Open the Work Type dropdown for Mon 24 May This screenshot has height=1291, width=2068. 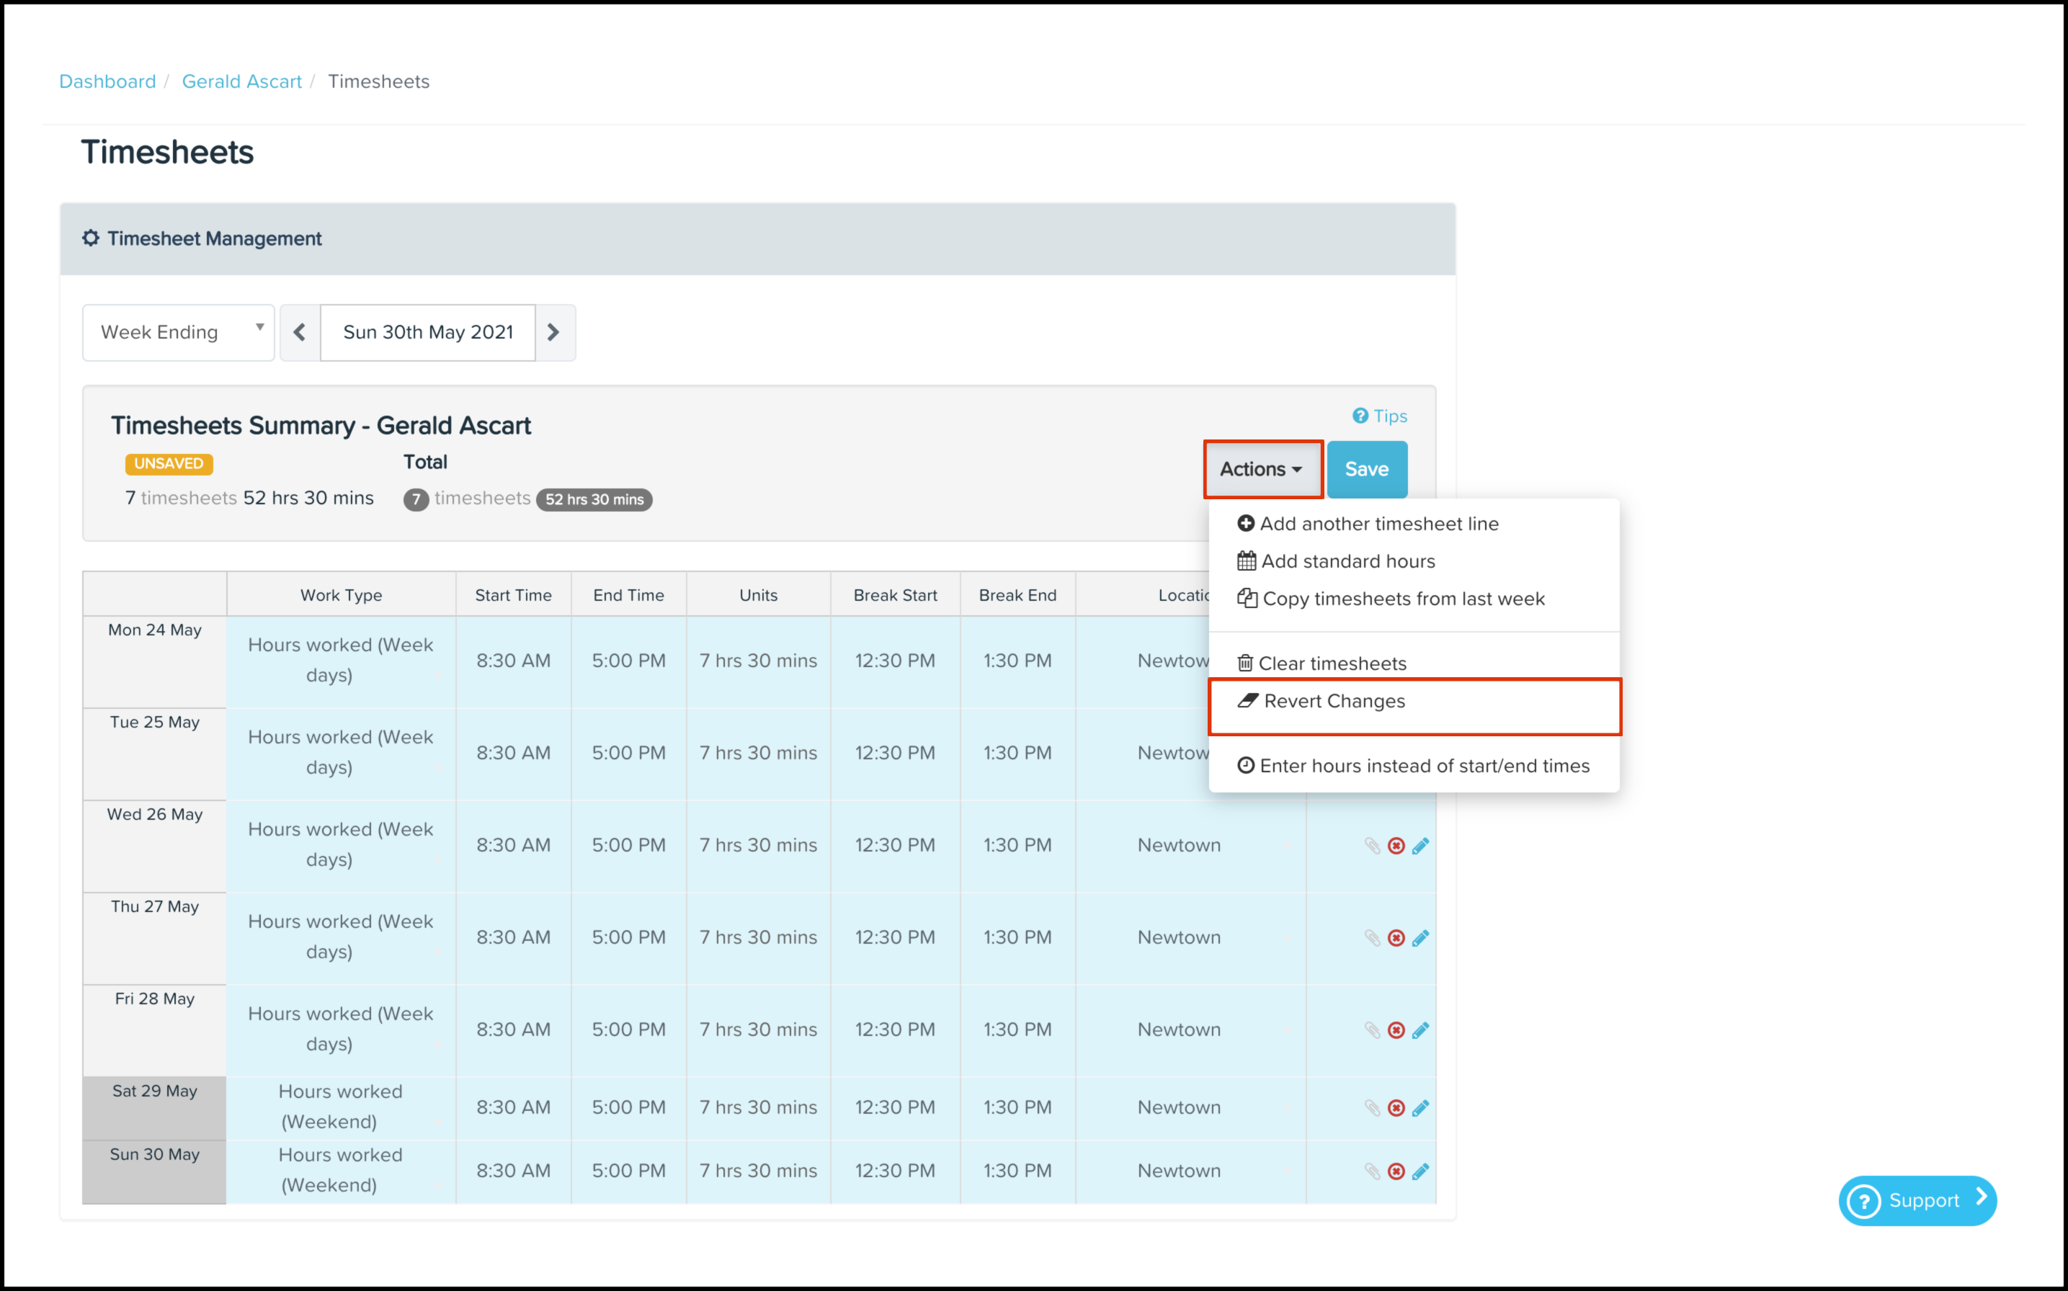[341, 660]
